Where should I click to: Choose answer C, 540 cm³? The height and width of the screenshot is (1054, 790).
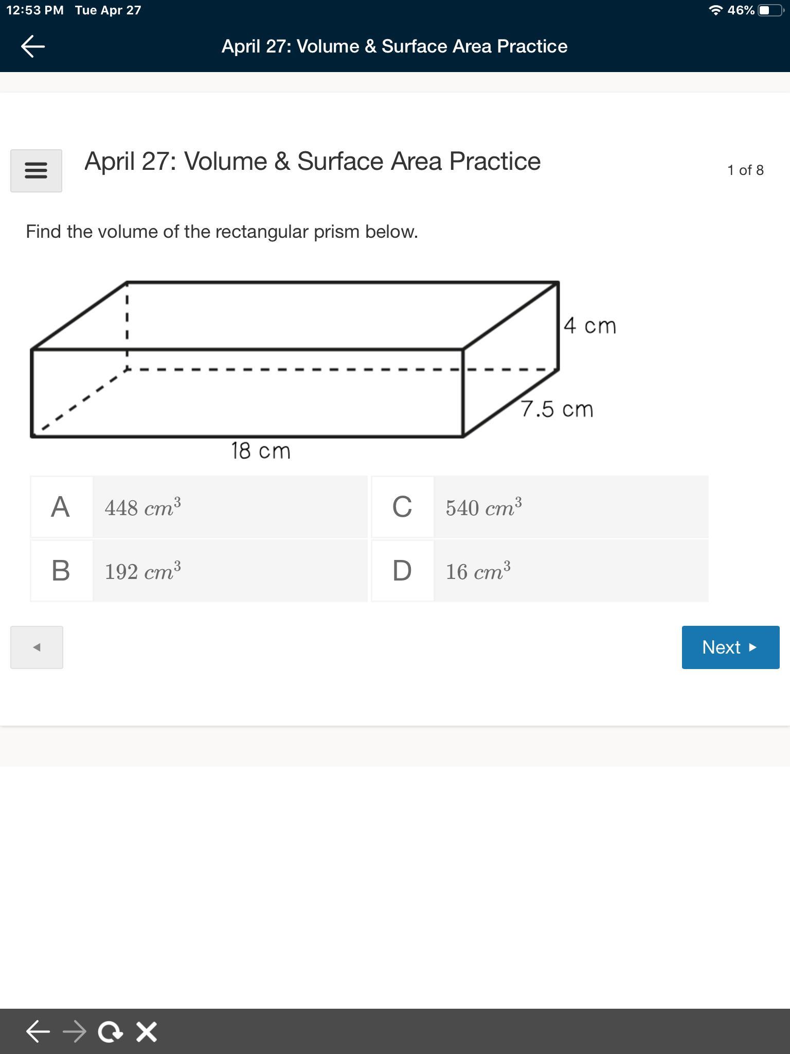[x=540, y=507]
